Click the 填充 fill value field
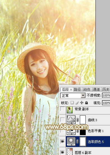The width and height of the screenshot is (110, 155). [x=106, y=103]
